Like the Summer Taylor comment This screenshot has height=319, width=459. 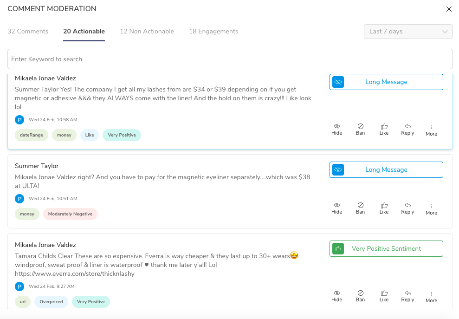click(x=384, y=208)
